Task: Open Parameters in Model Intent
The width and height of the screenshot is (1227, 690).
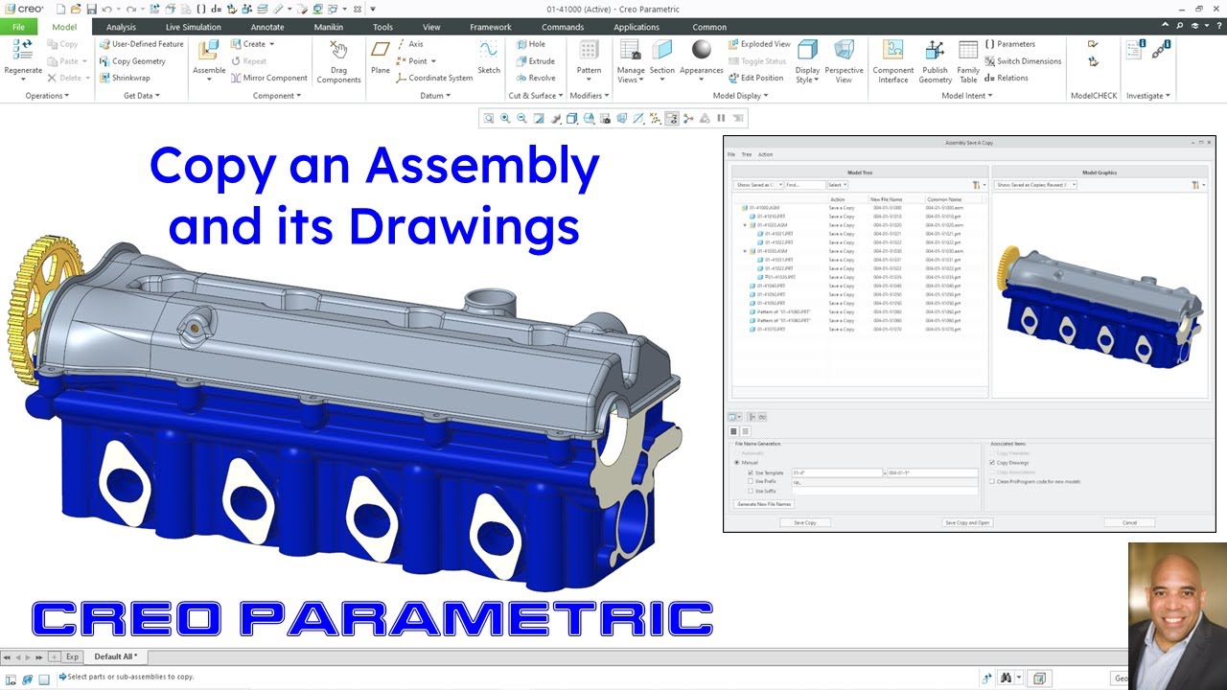Action: [1010, 44]
